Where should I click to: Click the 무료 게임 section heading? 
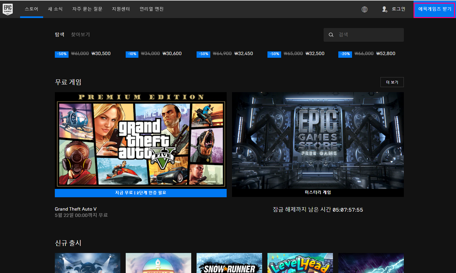[x=68, y=82]
